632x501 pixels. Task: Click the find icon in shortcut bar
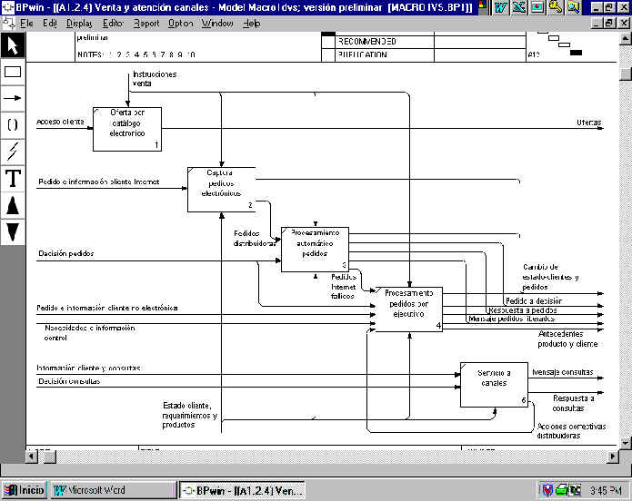574,7
